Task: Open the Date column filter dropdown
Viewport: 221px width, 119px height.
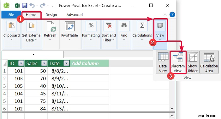Action: (66, 63)
